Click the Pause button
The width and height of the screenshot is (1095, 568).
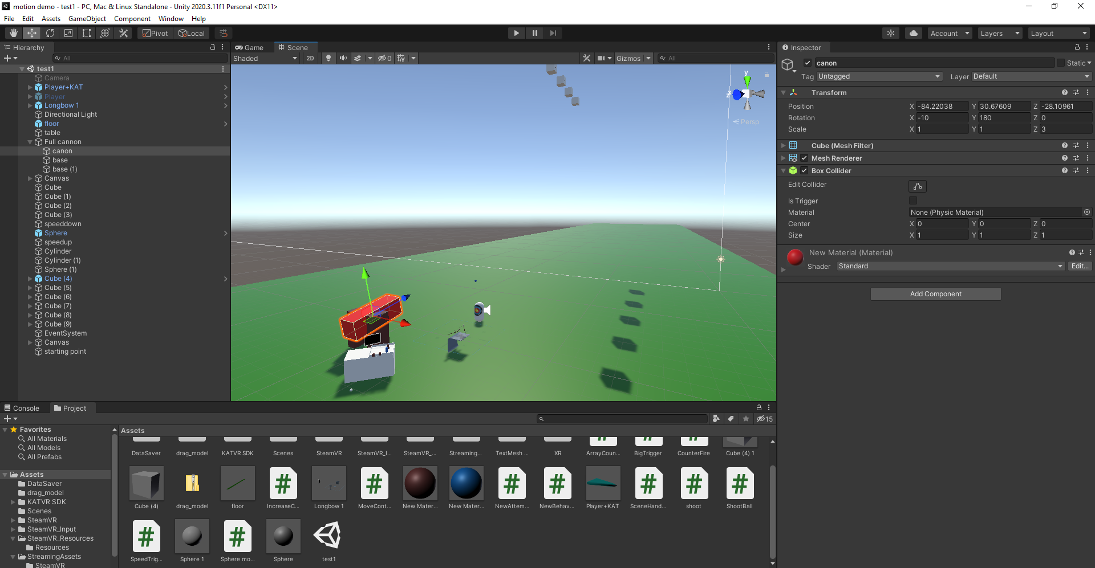pyautogui.click(x=534, y=33)
